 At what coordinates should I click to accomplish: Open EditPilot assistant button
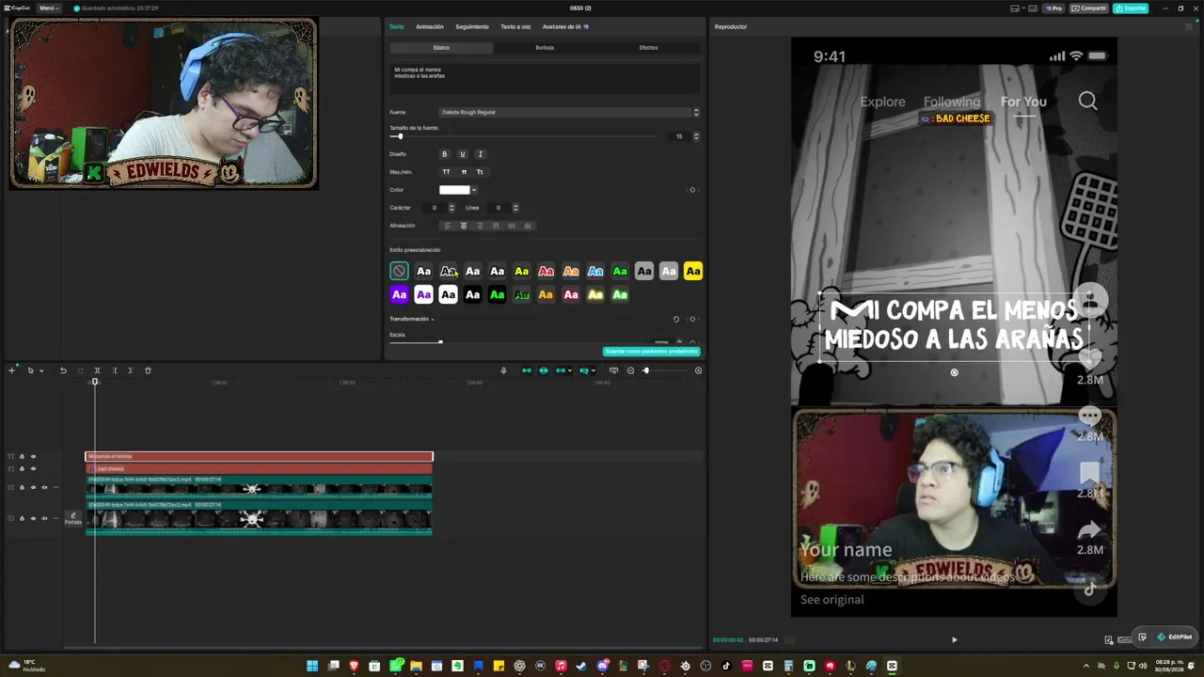[x=1175, y=638]
